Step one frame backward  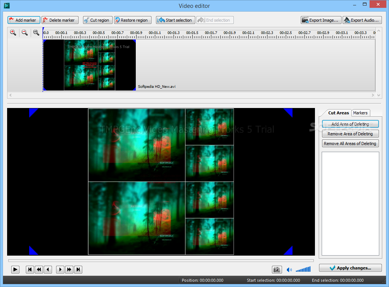click(48, 269)
